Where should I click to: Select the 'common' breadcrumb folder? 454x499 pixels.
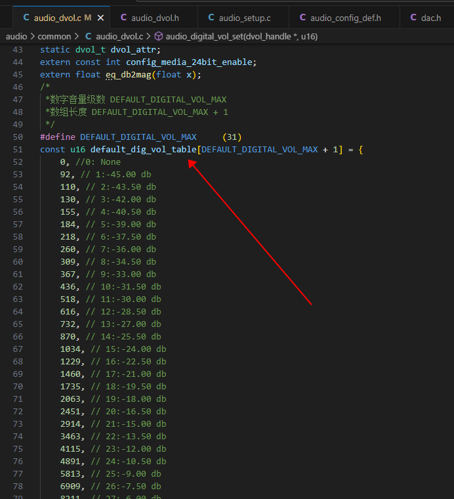pyautogui.click(x=54, y=37)
